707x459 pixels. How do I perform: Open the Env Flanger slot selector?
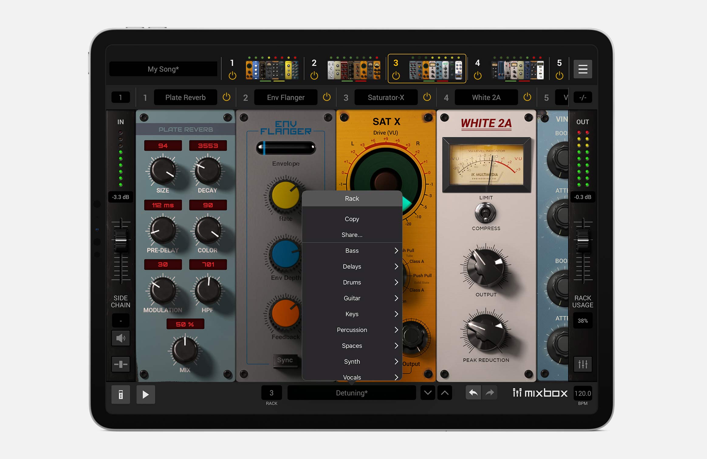(286, 97)
